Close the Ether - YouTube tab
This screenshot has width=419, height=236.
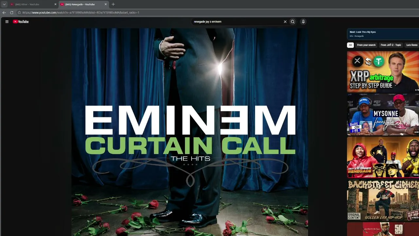[55, 4]
